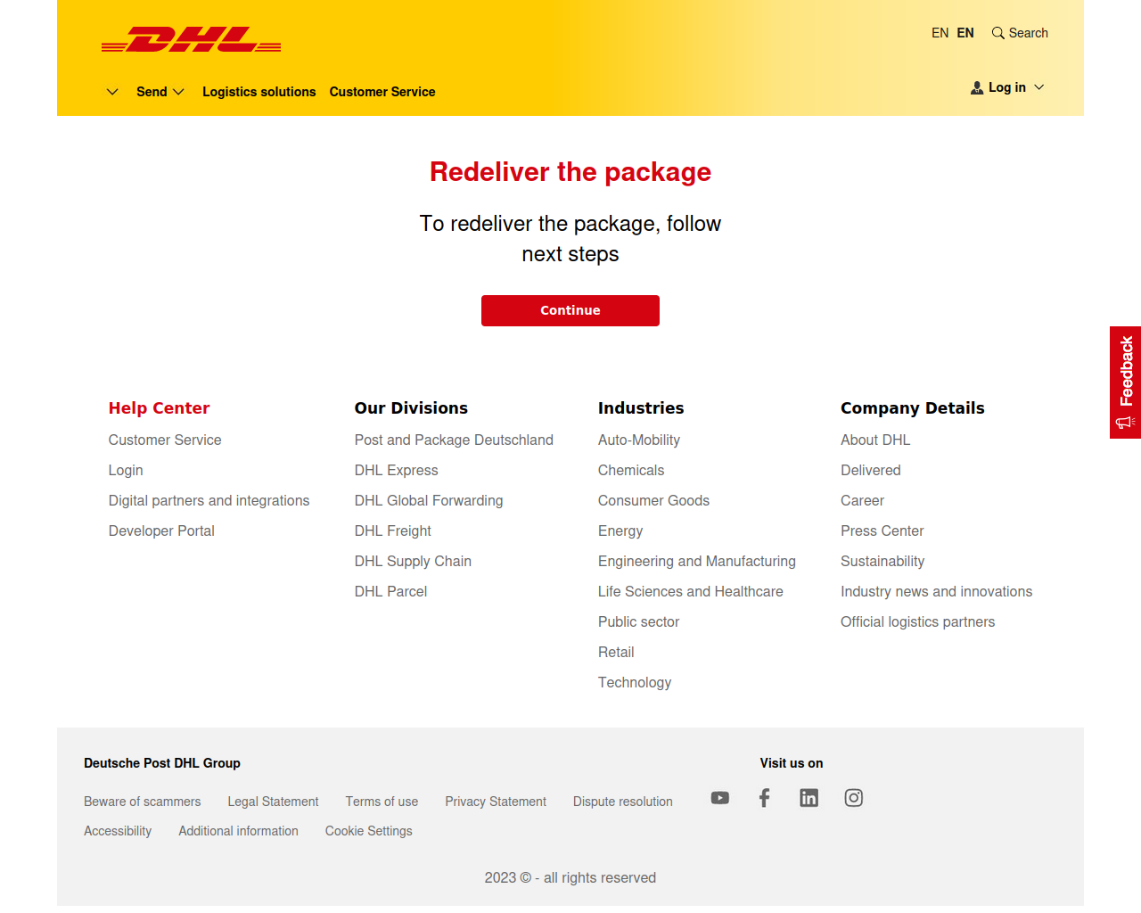Screen dimensions: 1141x913
Task: Open the Press Center link
Action: (882, 531)
